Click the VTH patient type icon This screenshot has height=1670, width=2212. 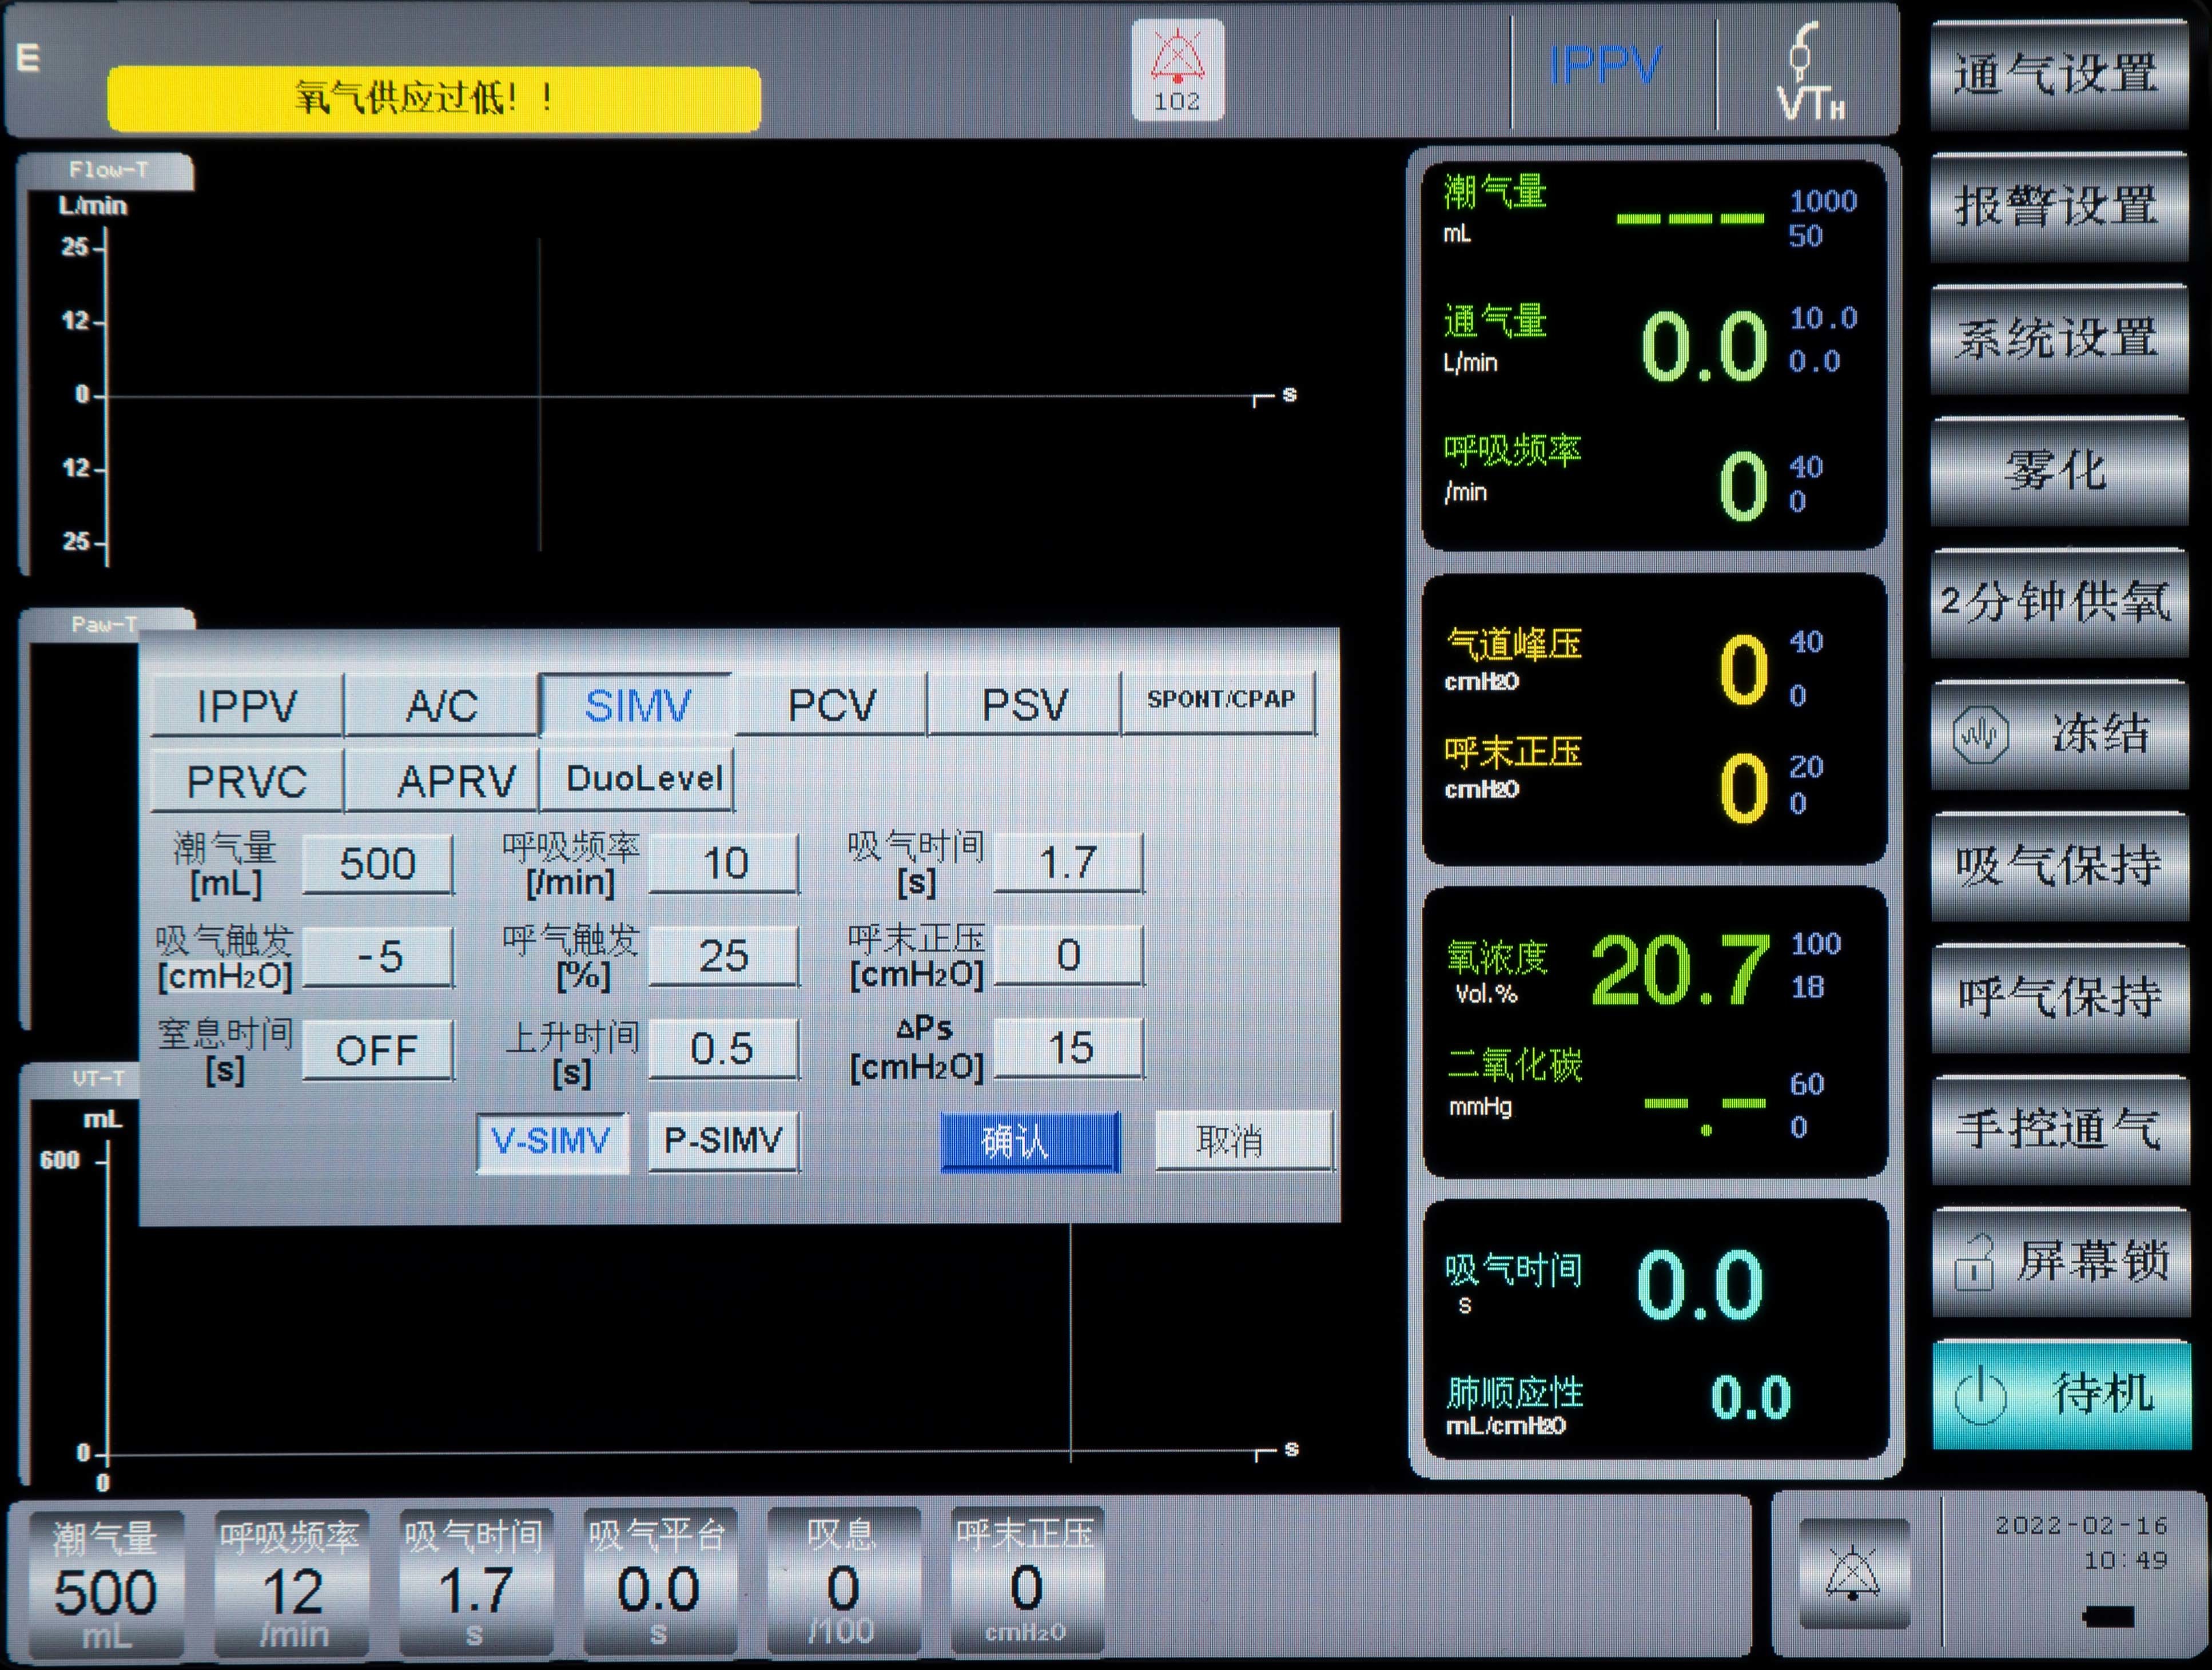pos(1808,72)
